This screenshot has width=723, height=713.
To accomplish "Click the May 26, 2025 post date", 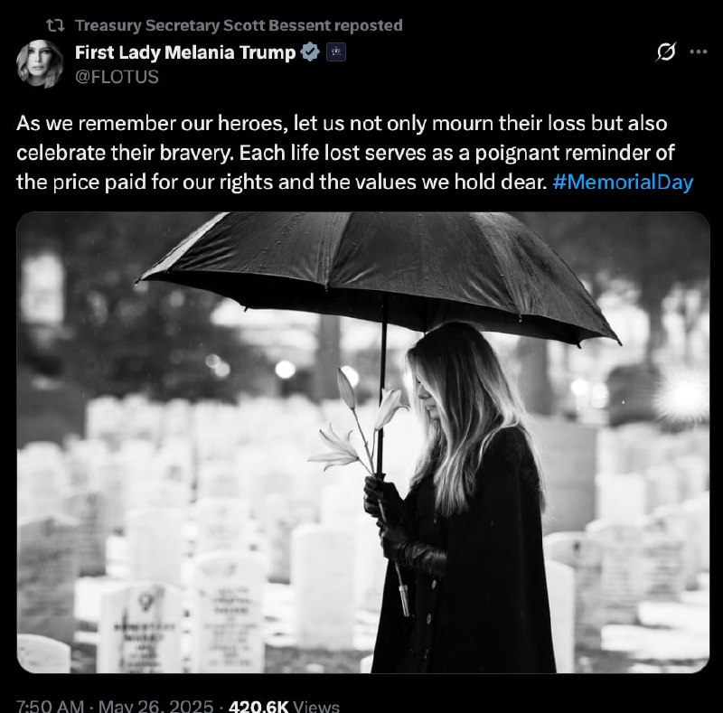I will (x=155, y=706).
